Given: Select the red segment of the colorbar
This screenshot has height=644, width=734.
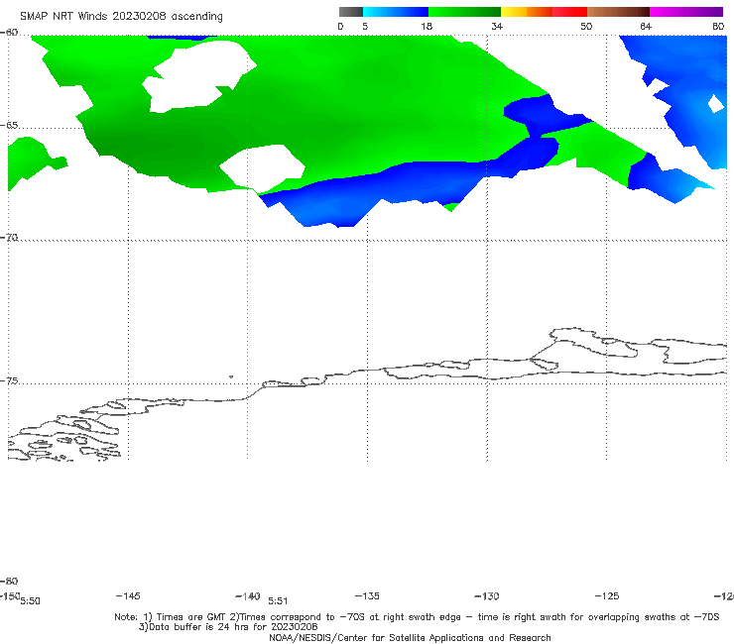Looking at the screenshot, I should pos(569,12).
